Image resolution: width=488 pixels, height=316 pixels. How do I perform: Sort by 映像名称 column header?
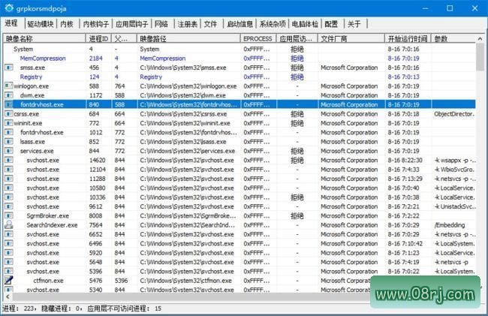pos(45,38)
